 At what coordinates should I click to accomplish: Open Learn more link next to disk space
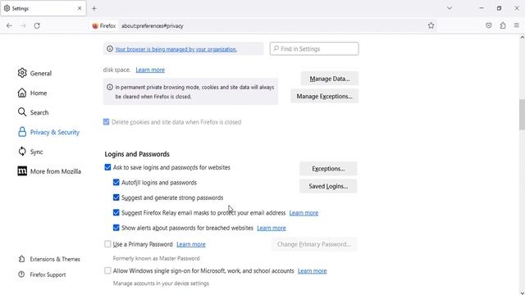click(150, 70)
